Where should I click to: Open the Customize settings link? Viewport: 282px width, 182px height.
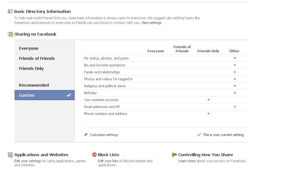click(x=104, y=135)
